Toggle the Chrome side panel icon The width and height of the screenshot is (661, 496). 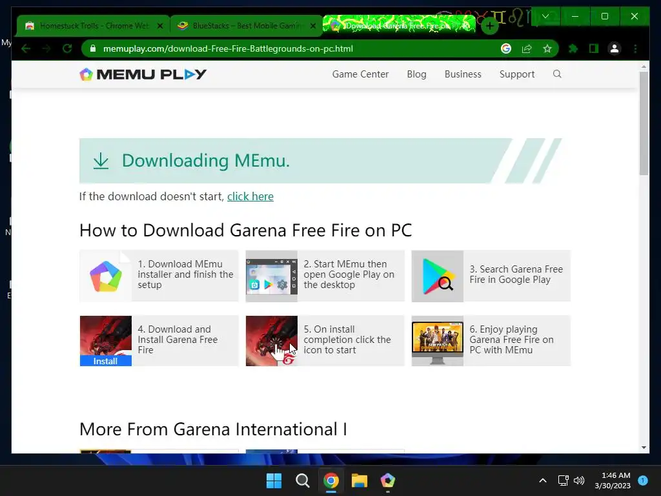point(594,49)
